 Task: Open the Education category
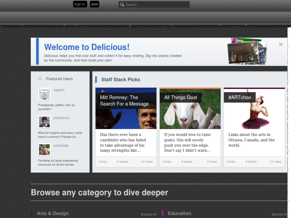[x=179, y=213]
